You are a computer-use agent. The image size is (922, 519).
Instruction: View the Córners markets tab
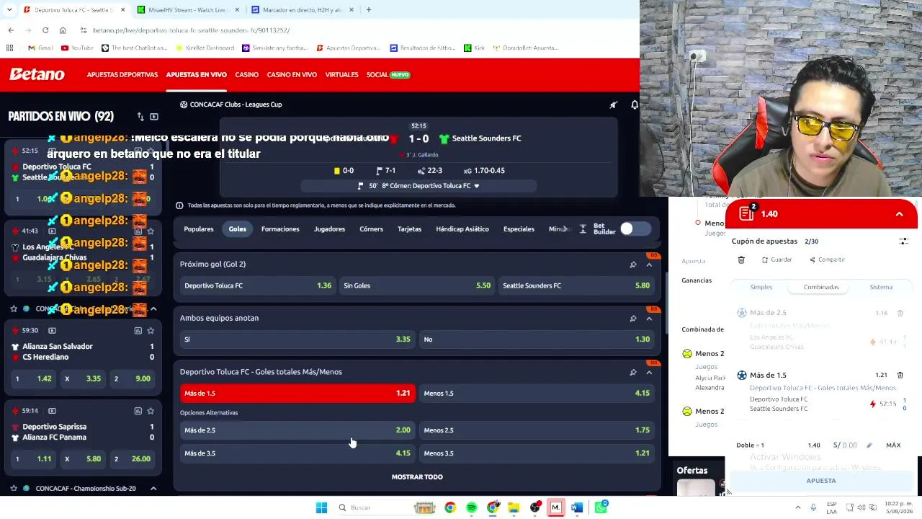coord(371,229)
